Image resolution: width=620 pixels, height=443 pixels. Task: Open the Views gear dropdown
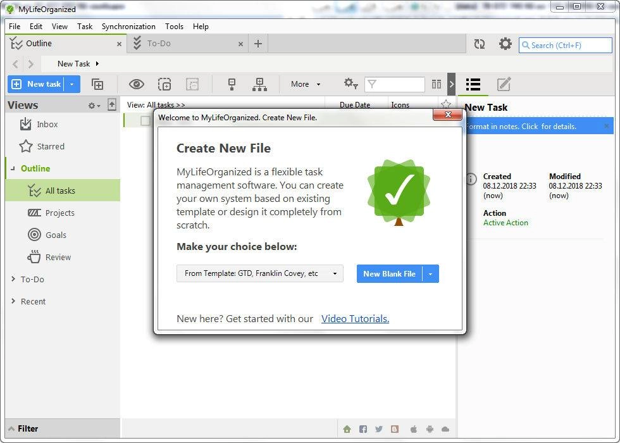click(x=94, y=106)
